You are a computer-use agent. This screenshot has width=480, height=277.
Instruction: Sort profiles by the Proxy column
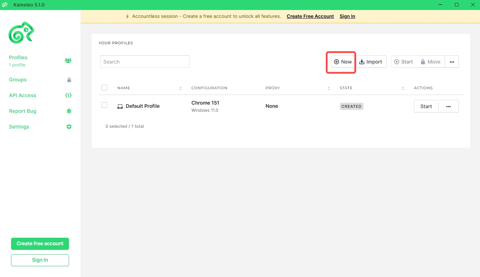(x=329, y=88)
